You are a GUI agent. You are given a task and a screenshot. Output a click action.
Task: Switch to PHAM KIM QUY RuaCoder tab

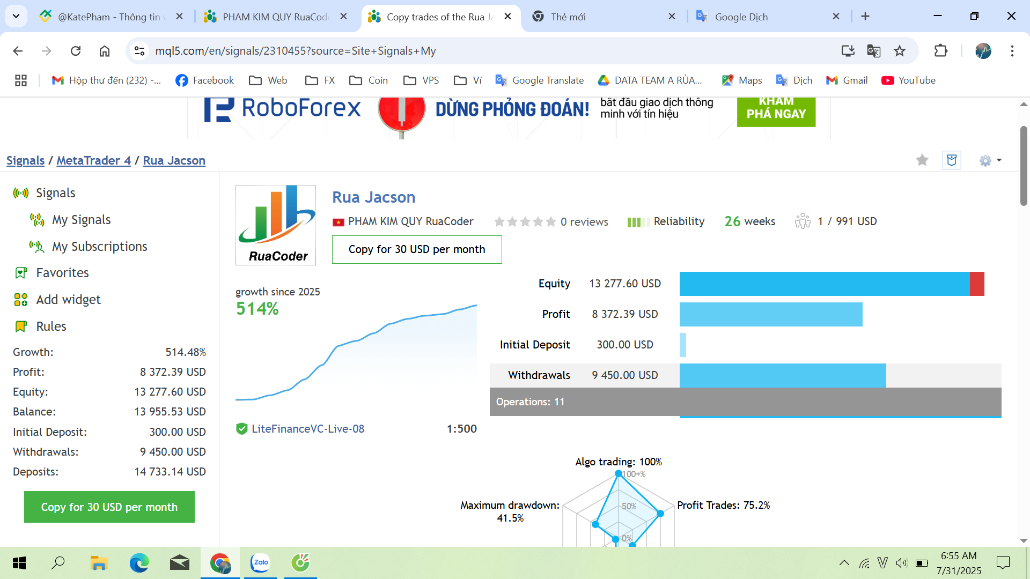point(276,17)
